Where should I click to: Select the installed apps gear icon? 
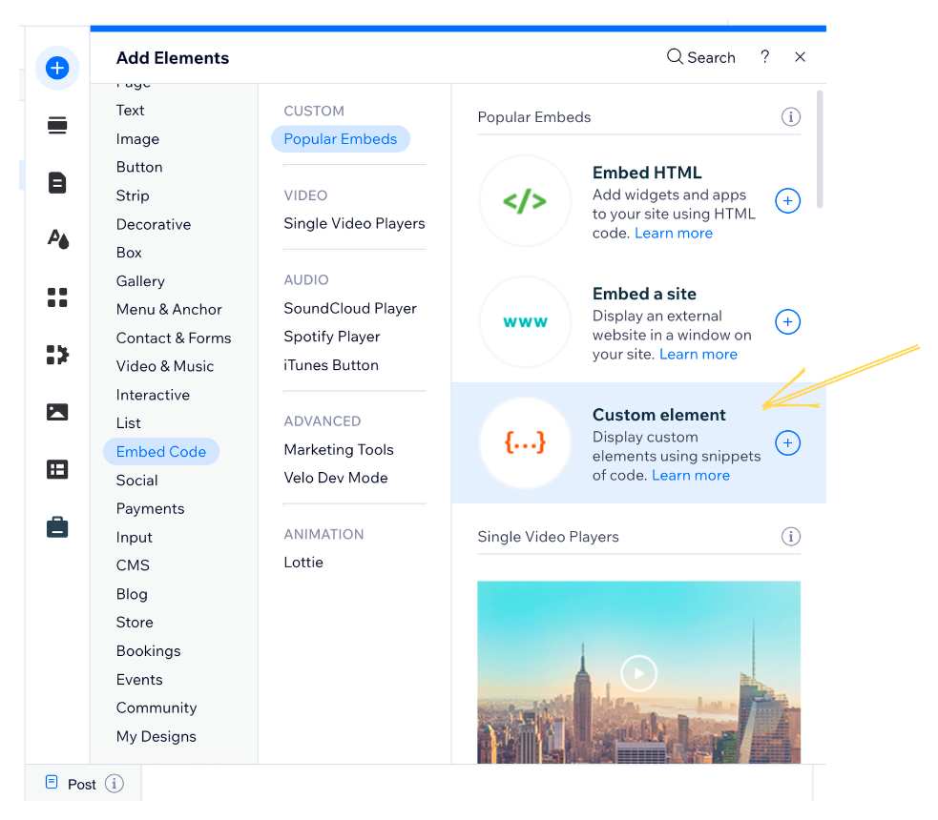pyautogui.click(x=57, y=354)
